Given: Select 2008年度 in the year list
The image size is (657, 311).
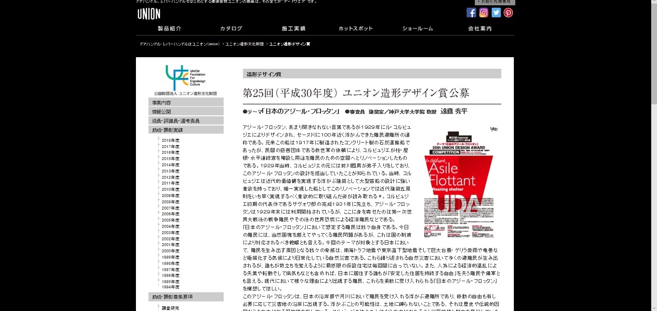Looking at the screenshot, I should (171, 202).
